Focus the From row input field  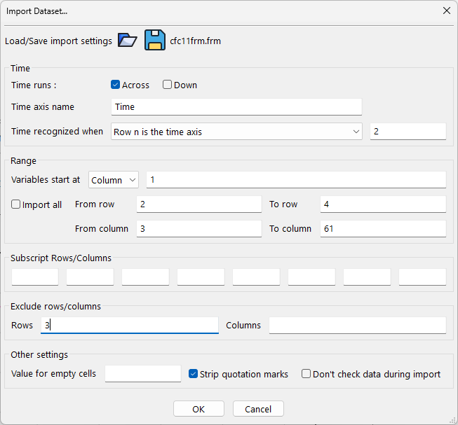coord(198,204)
